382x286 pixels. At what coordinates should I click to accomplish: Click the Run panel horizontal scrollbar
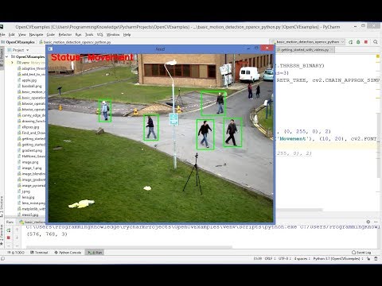tap(130, 247)
